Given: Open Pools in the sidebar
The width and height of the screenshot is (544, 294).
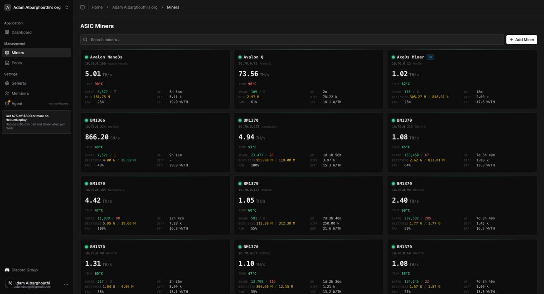Looking at the screenshot, I should [36, 63].
